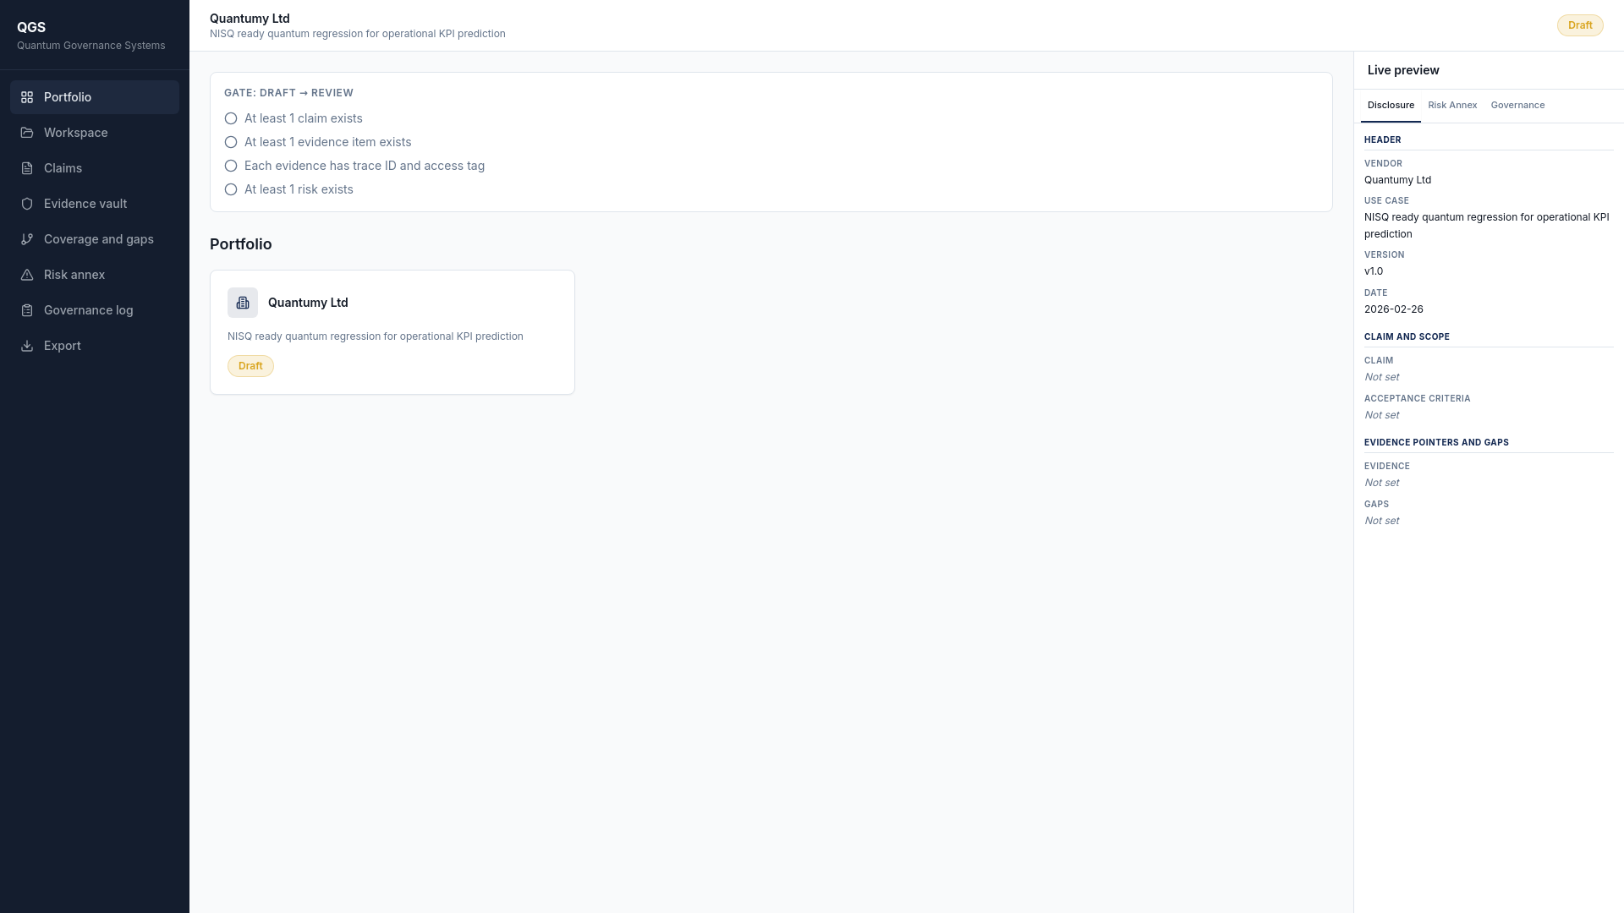Click the Draft status badge in top bar
Screen dimensions: 1624x913
coord(1580,25)
